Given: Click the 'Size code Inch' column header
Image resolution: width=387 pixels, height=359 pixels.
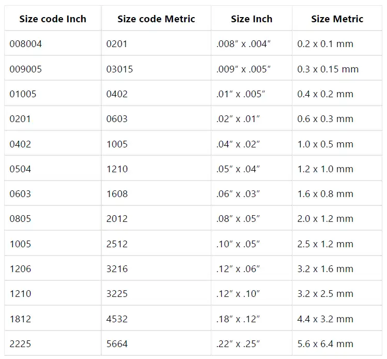Looking at the screenshot, I should click(x=53, y=19).
